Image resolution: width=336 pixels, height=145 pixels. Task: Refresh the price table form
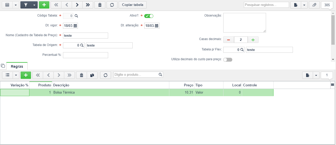pos(112,5)
